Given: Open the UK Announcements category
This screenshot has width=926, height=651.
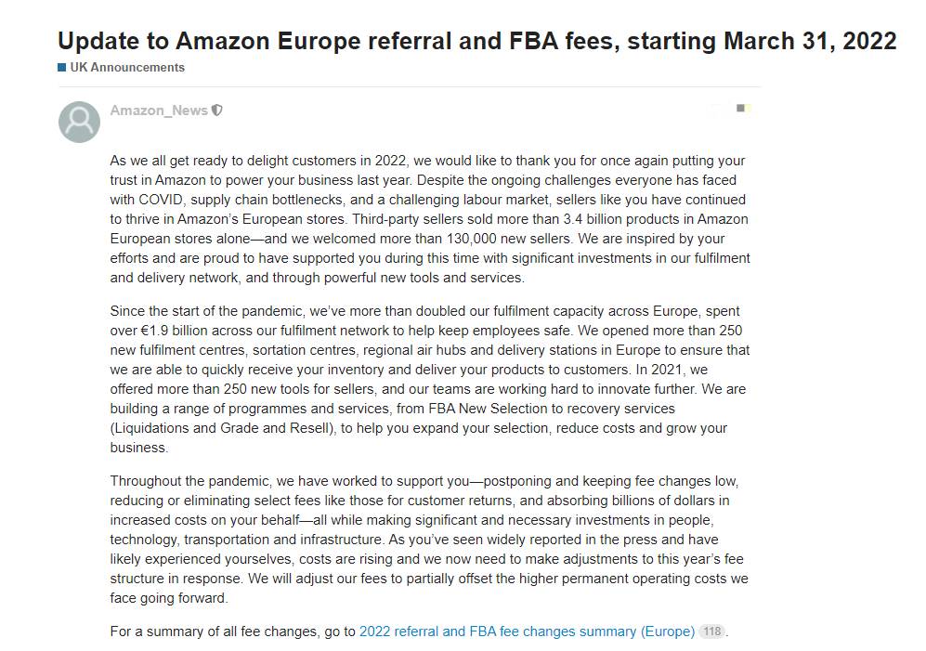Looking at the screenshot, I should pyautogui.click(x=127, y=68).
